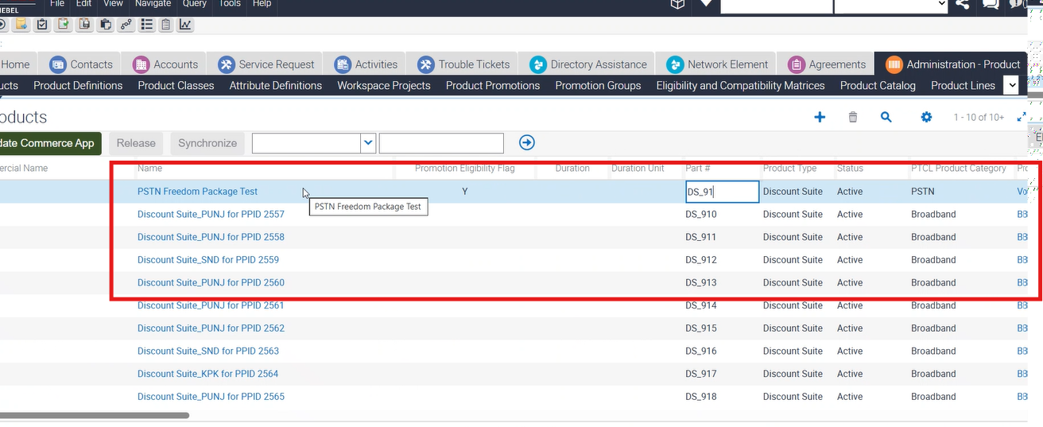Open list settings via the gear icon
The image size is (1043, 427).
(x=926, y=117)
